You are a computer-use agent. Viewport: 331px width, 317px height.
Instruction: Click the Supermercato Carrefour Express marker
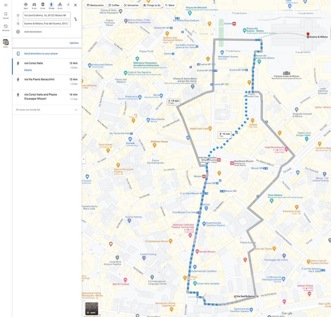(x=204, y=224)
